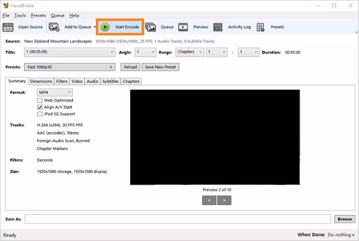Show next preview image
This screenshot has height=241, width=359.
224,200
